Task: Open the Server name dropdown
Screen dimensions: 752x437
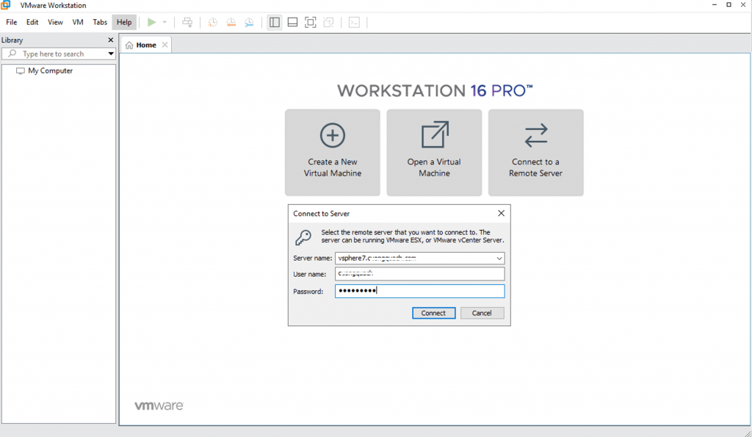Action: click(500, 258)
